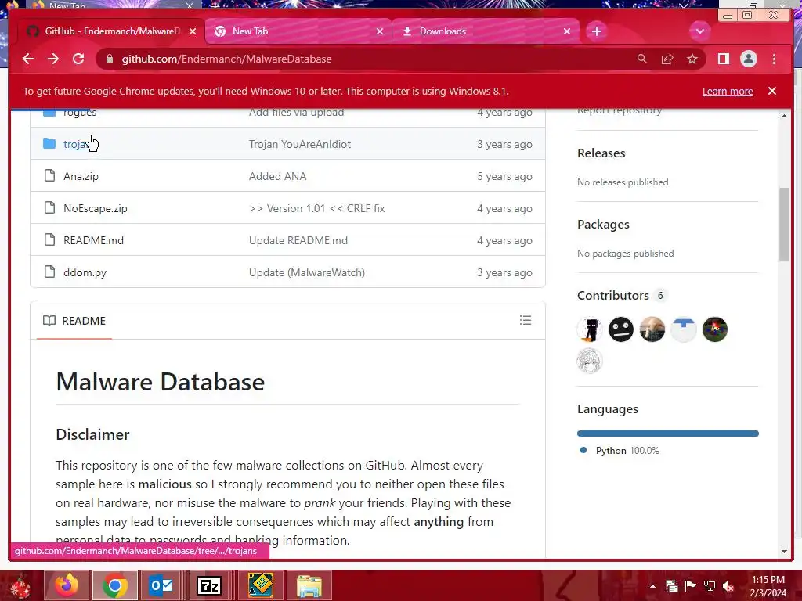The width and height of the screenshot is (802, 601).
Task: Close the Downloads tab
Action: point(567,31)
